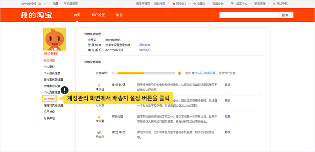Select 安全设置 in the sidebar
The image size is (315, 152).
[49, 60]
